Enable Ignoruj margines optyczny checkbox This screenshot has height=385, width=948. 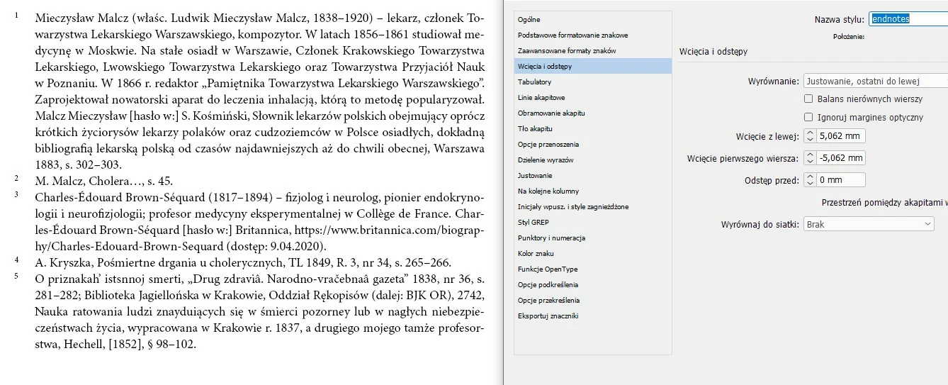tap(808, 118)
